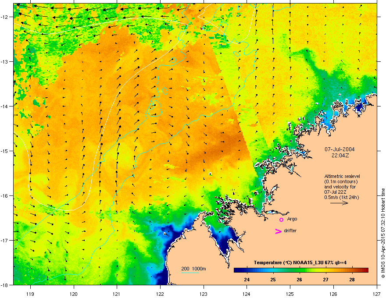Viewport: 386px width, 298px height.
Task: Click the 'drifter' legend label
Action: tap(290, 231)
